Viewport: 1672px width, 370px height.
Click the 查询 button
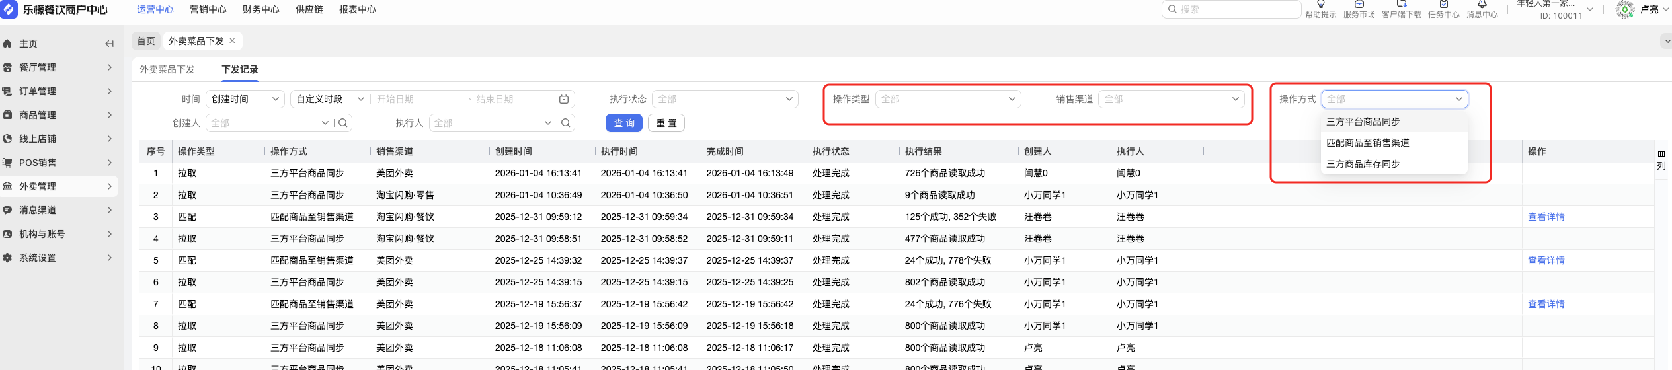click(624, 123)
